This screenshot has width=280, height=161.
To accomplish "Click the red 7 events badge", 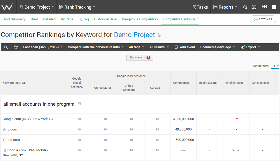I will [148, 58].
